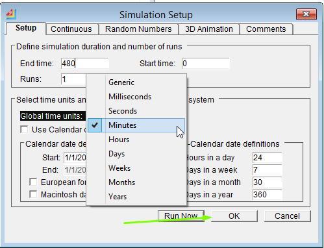
Task: Click the Start time input field
Action: click(205, 64)
